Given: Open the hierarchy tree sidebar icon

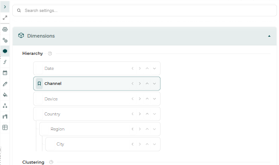Looking at the screenshot, I should point(5,106).
